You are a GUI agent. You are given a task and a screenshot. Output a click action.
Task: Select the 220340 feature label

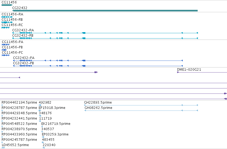click(x=49, y=145)
